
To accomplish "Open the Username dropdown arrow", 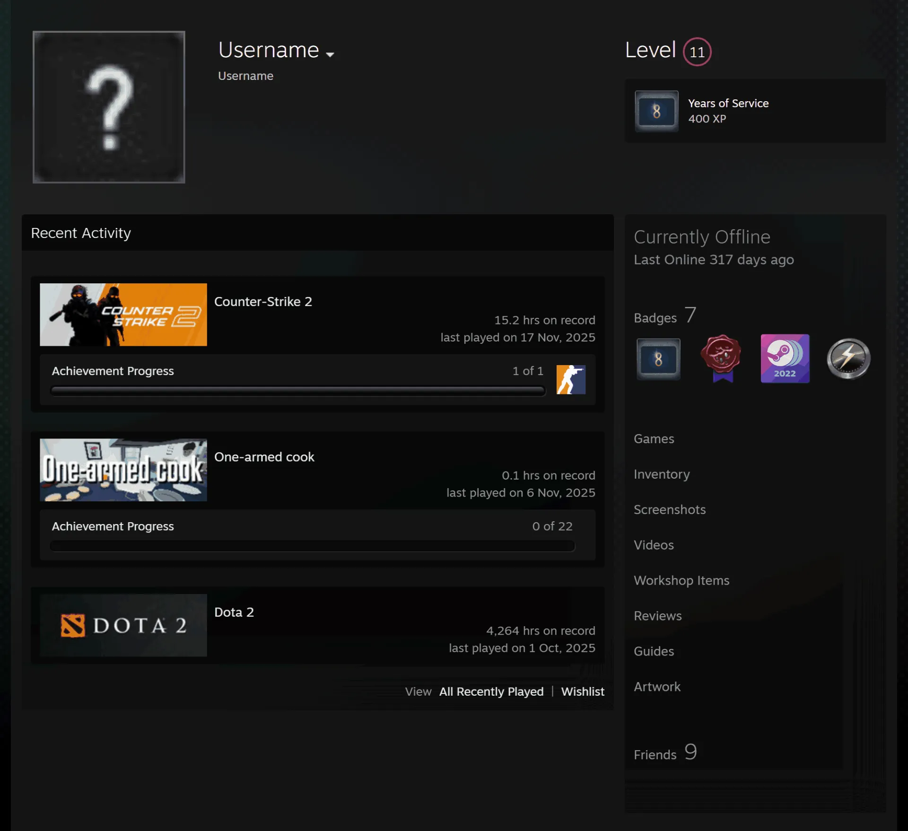I will pyautogui.click(x=330, y=54).
